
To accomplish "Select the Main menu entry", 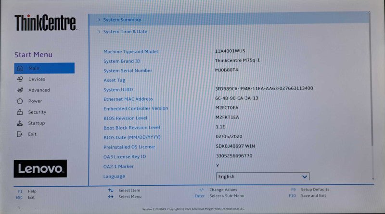I will [44, 68].
